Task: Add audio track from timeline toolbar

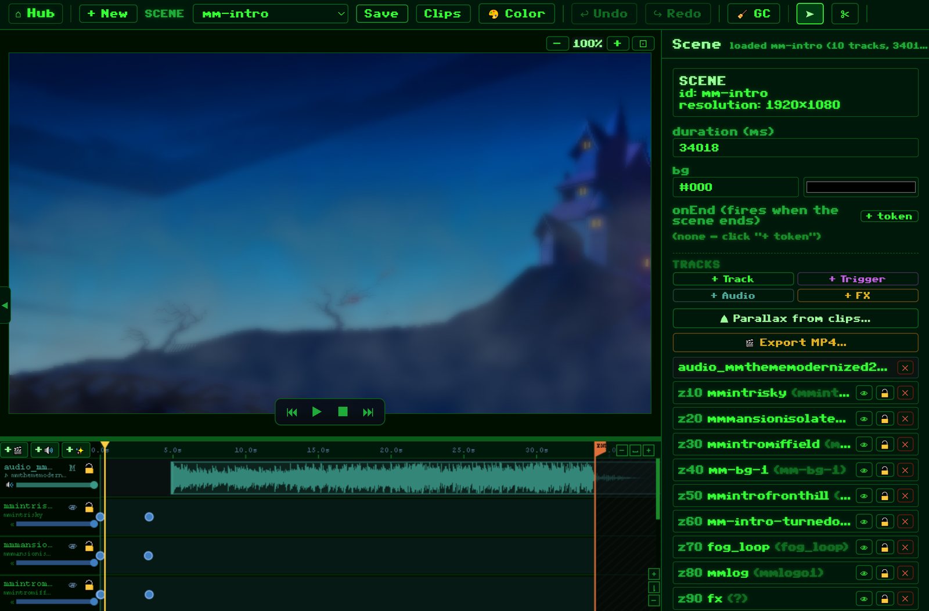Action: 44,450
